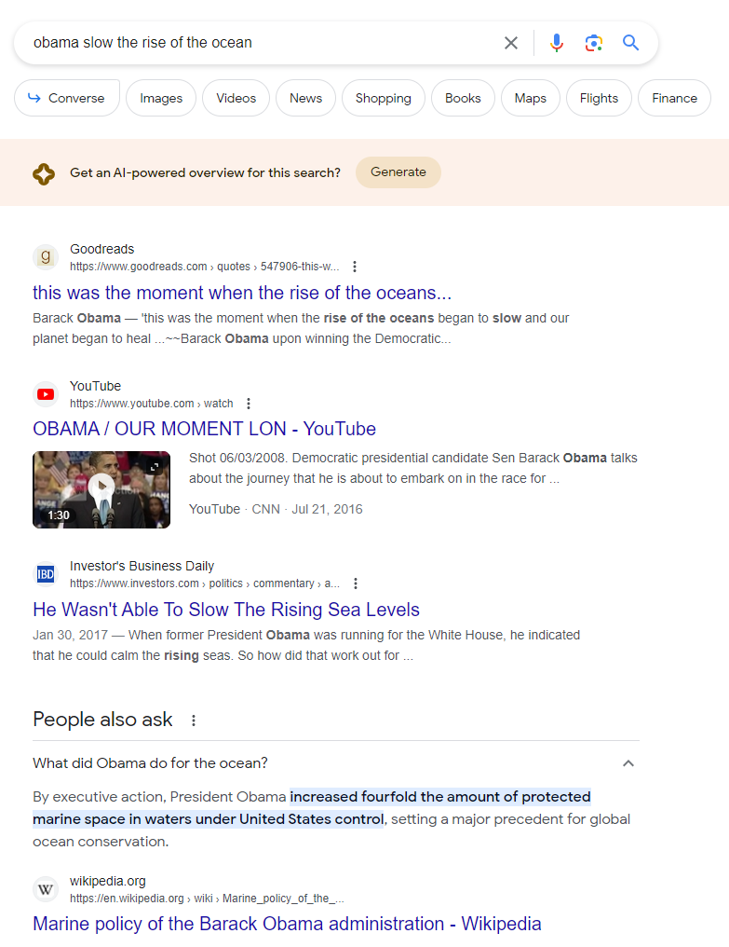Screen dimensions: 729x947
Task: Open Google Lens image search icon
Action: point(594,43)
